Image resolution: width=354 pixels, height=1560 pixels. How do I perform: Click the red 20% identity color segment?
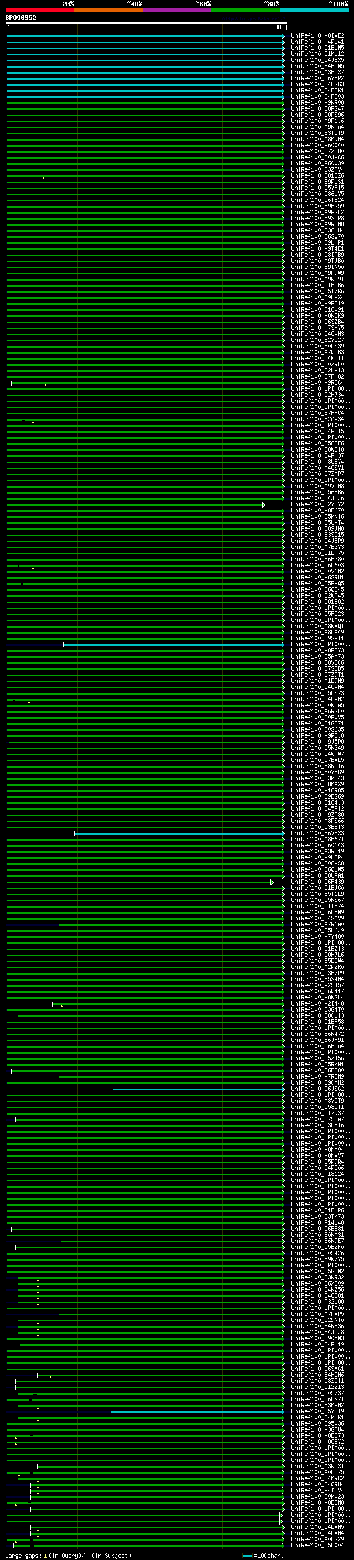[x=39, y=10]
